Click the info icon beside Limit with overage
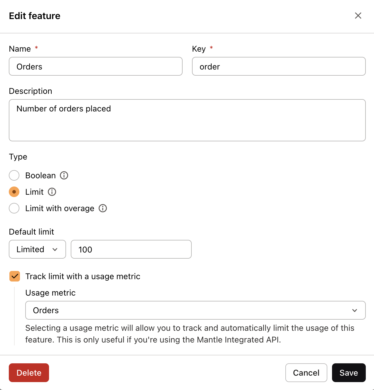This screenshot has height=390, width=374. pyautogui.click(x=103, y=208)
